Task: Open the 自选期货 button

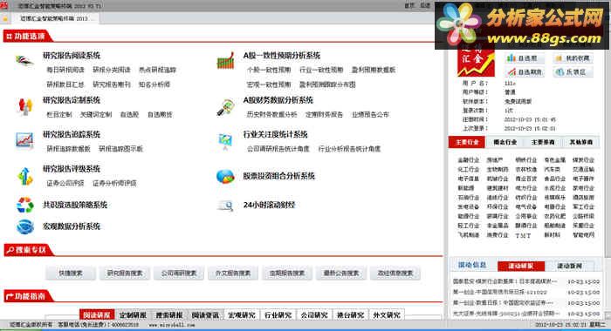Action: coord(524,72)
